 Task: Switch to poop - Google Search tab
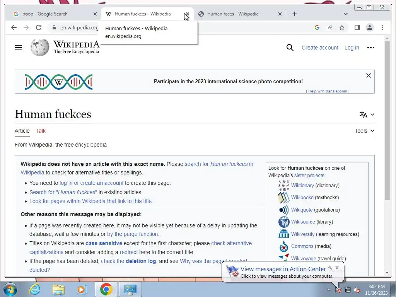pos(53,14)
